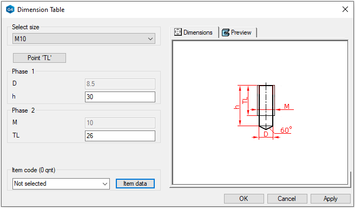Viewport: 355px width, 209px height.
Task: Confirm with the OK button
Action: (244, 199)
